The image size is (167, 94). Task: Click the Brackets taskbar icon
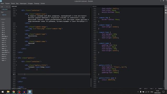coord(30,92)
